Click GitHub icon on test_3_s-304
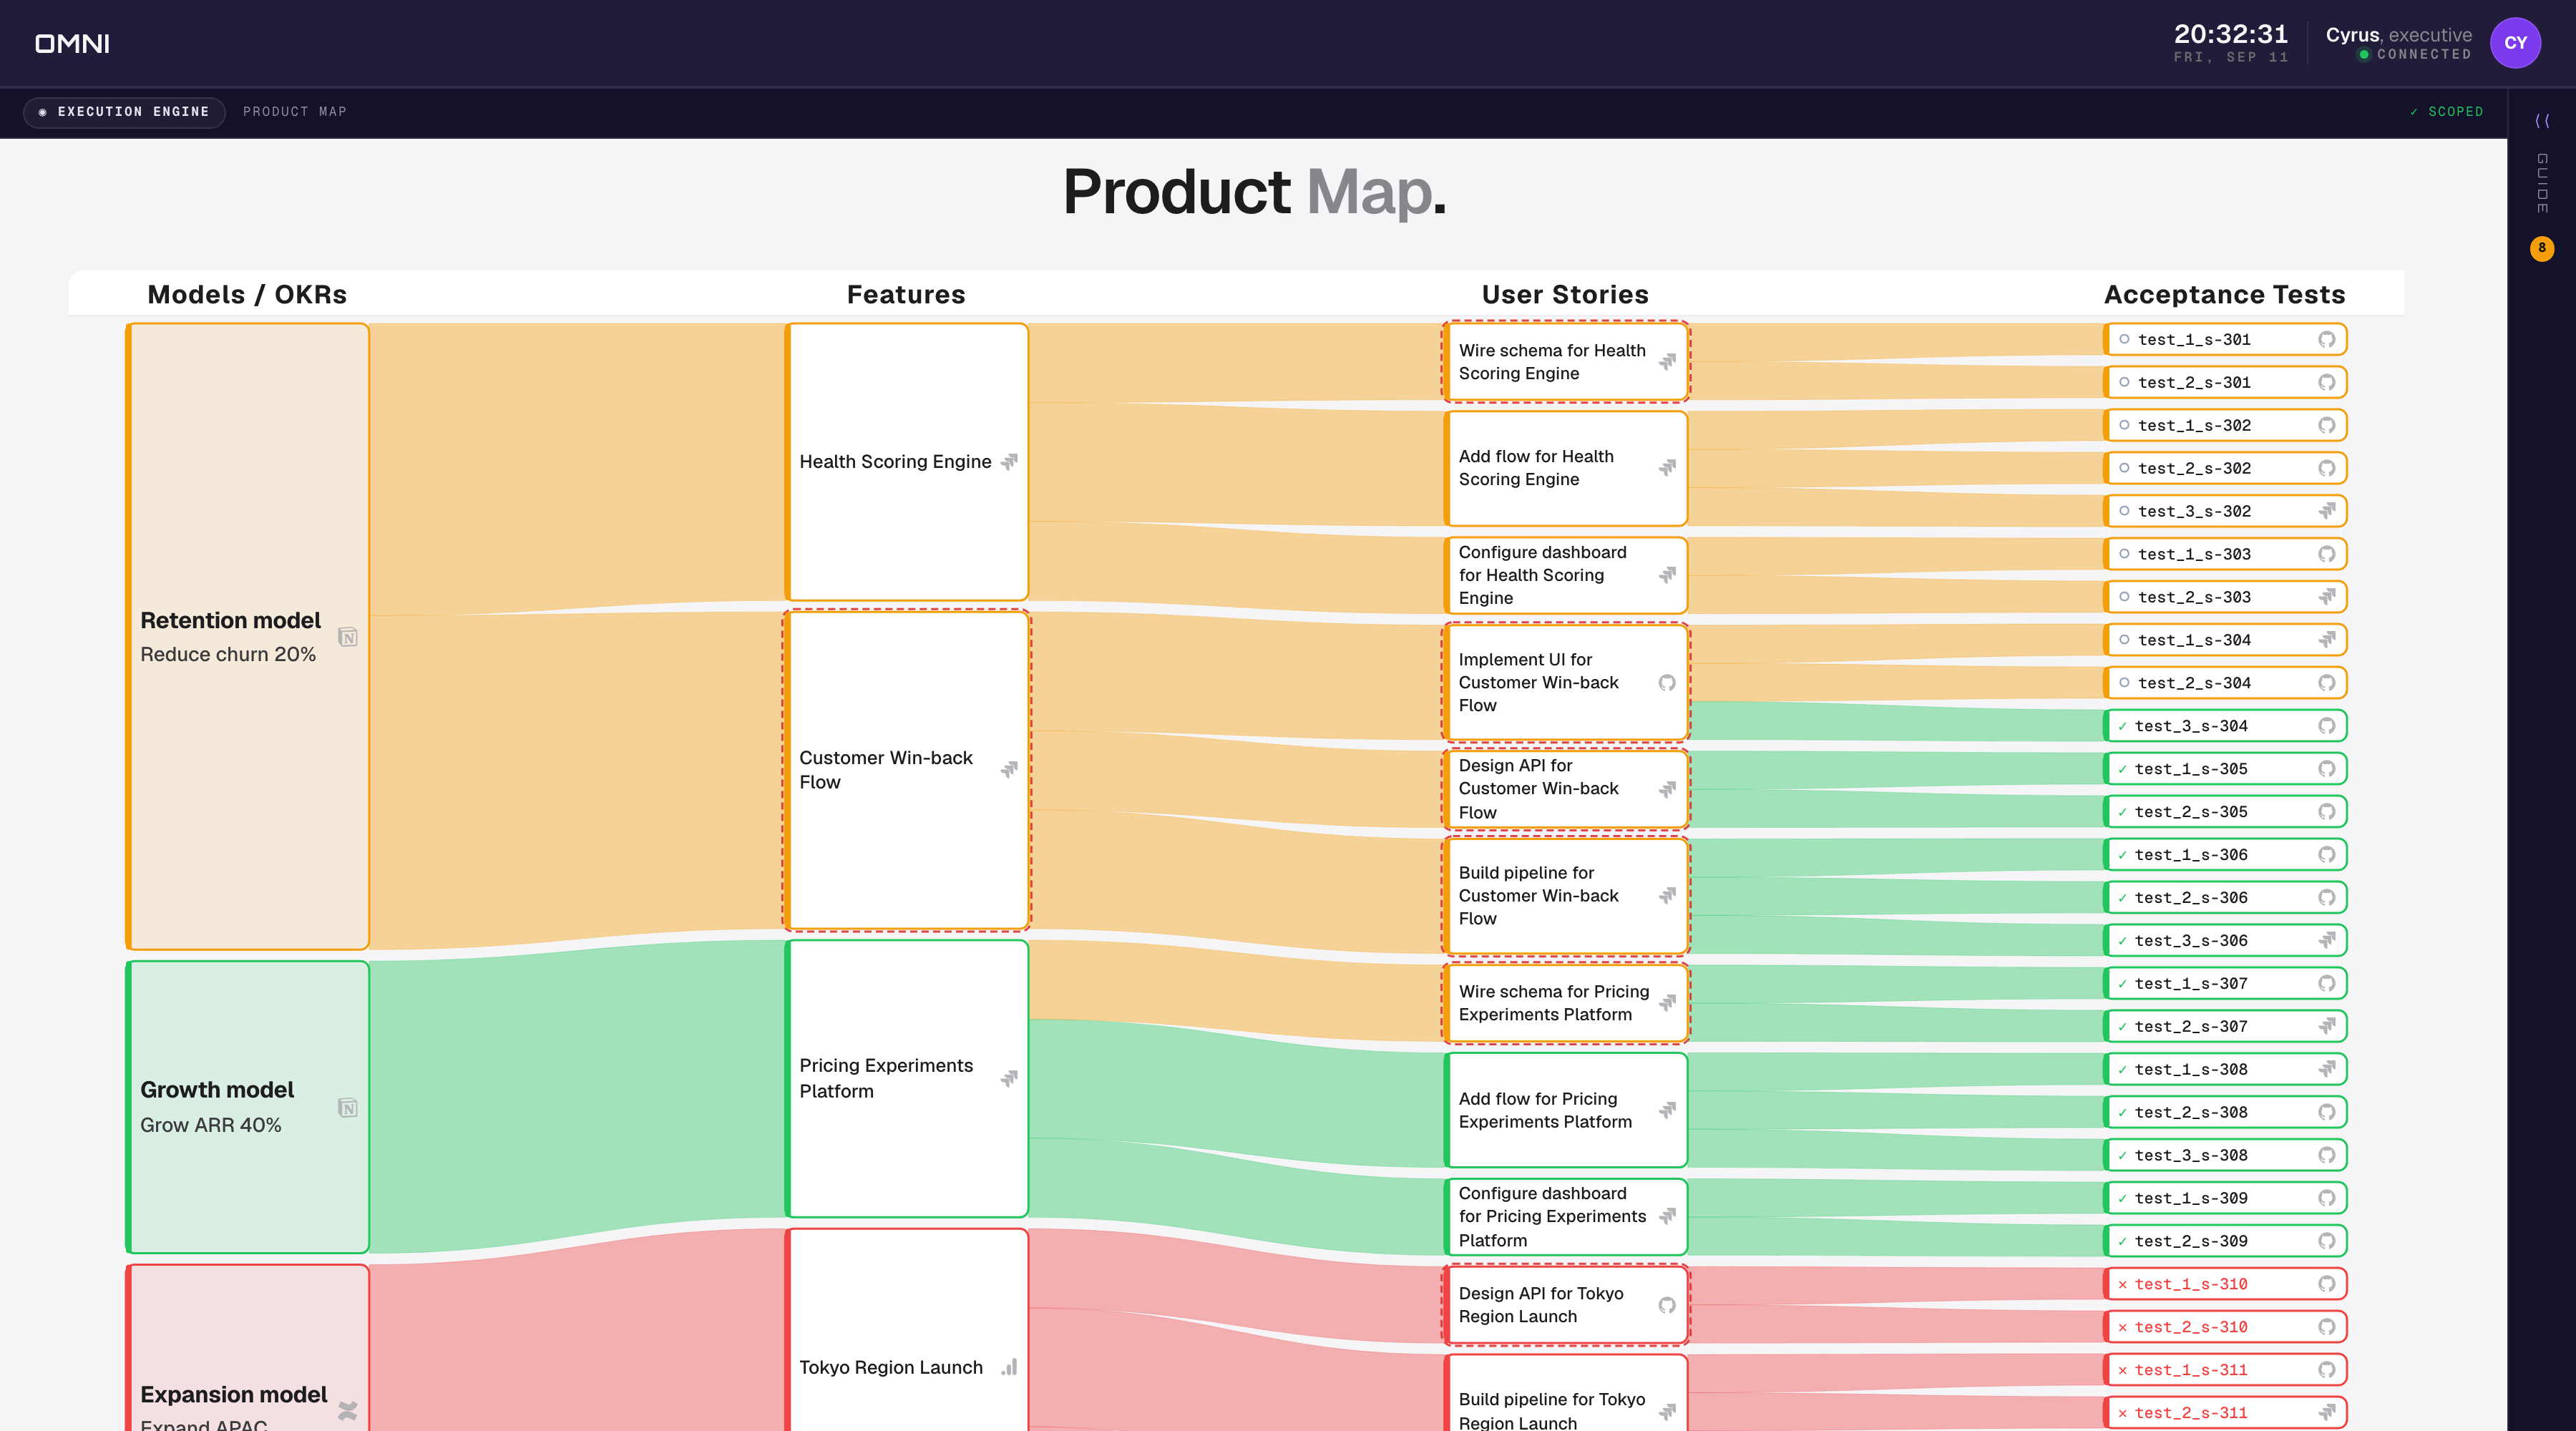The width and height of the screenshot is (2576, 1431). (x=2326, y=726)
